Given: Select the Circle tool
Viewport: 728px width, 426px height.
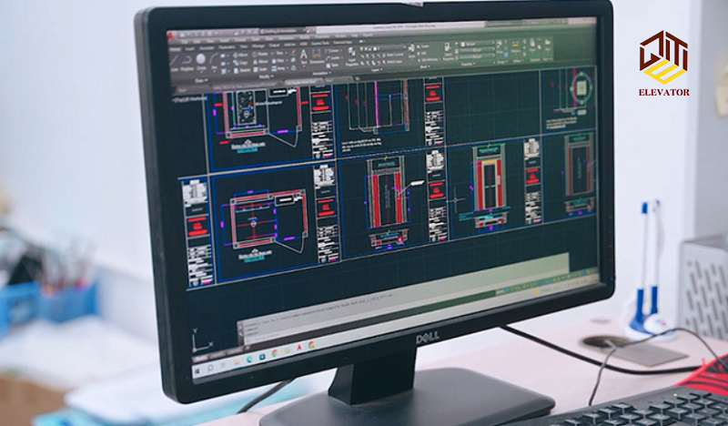Looking at the screenshot, I should coord(202,59).
